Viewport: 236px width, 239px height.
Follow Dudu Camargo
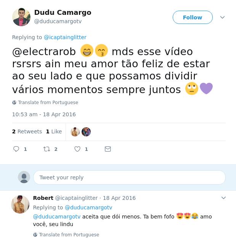(193, 17)
